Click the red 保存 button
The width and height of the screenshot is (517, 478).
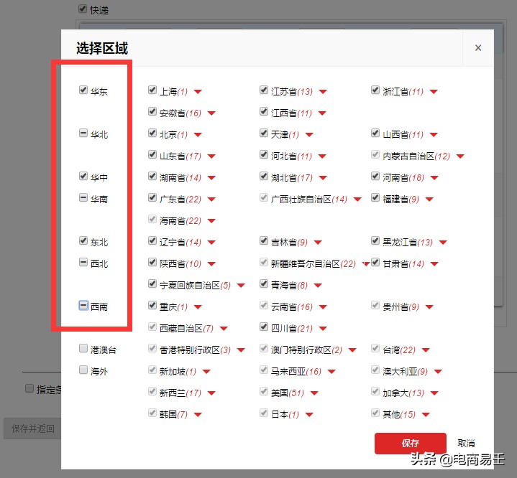pos(410,444)
